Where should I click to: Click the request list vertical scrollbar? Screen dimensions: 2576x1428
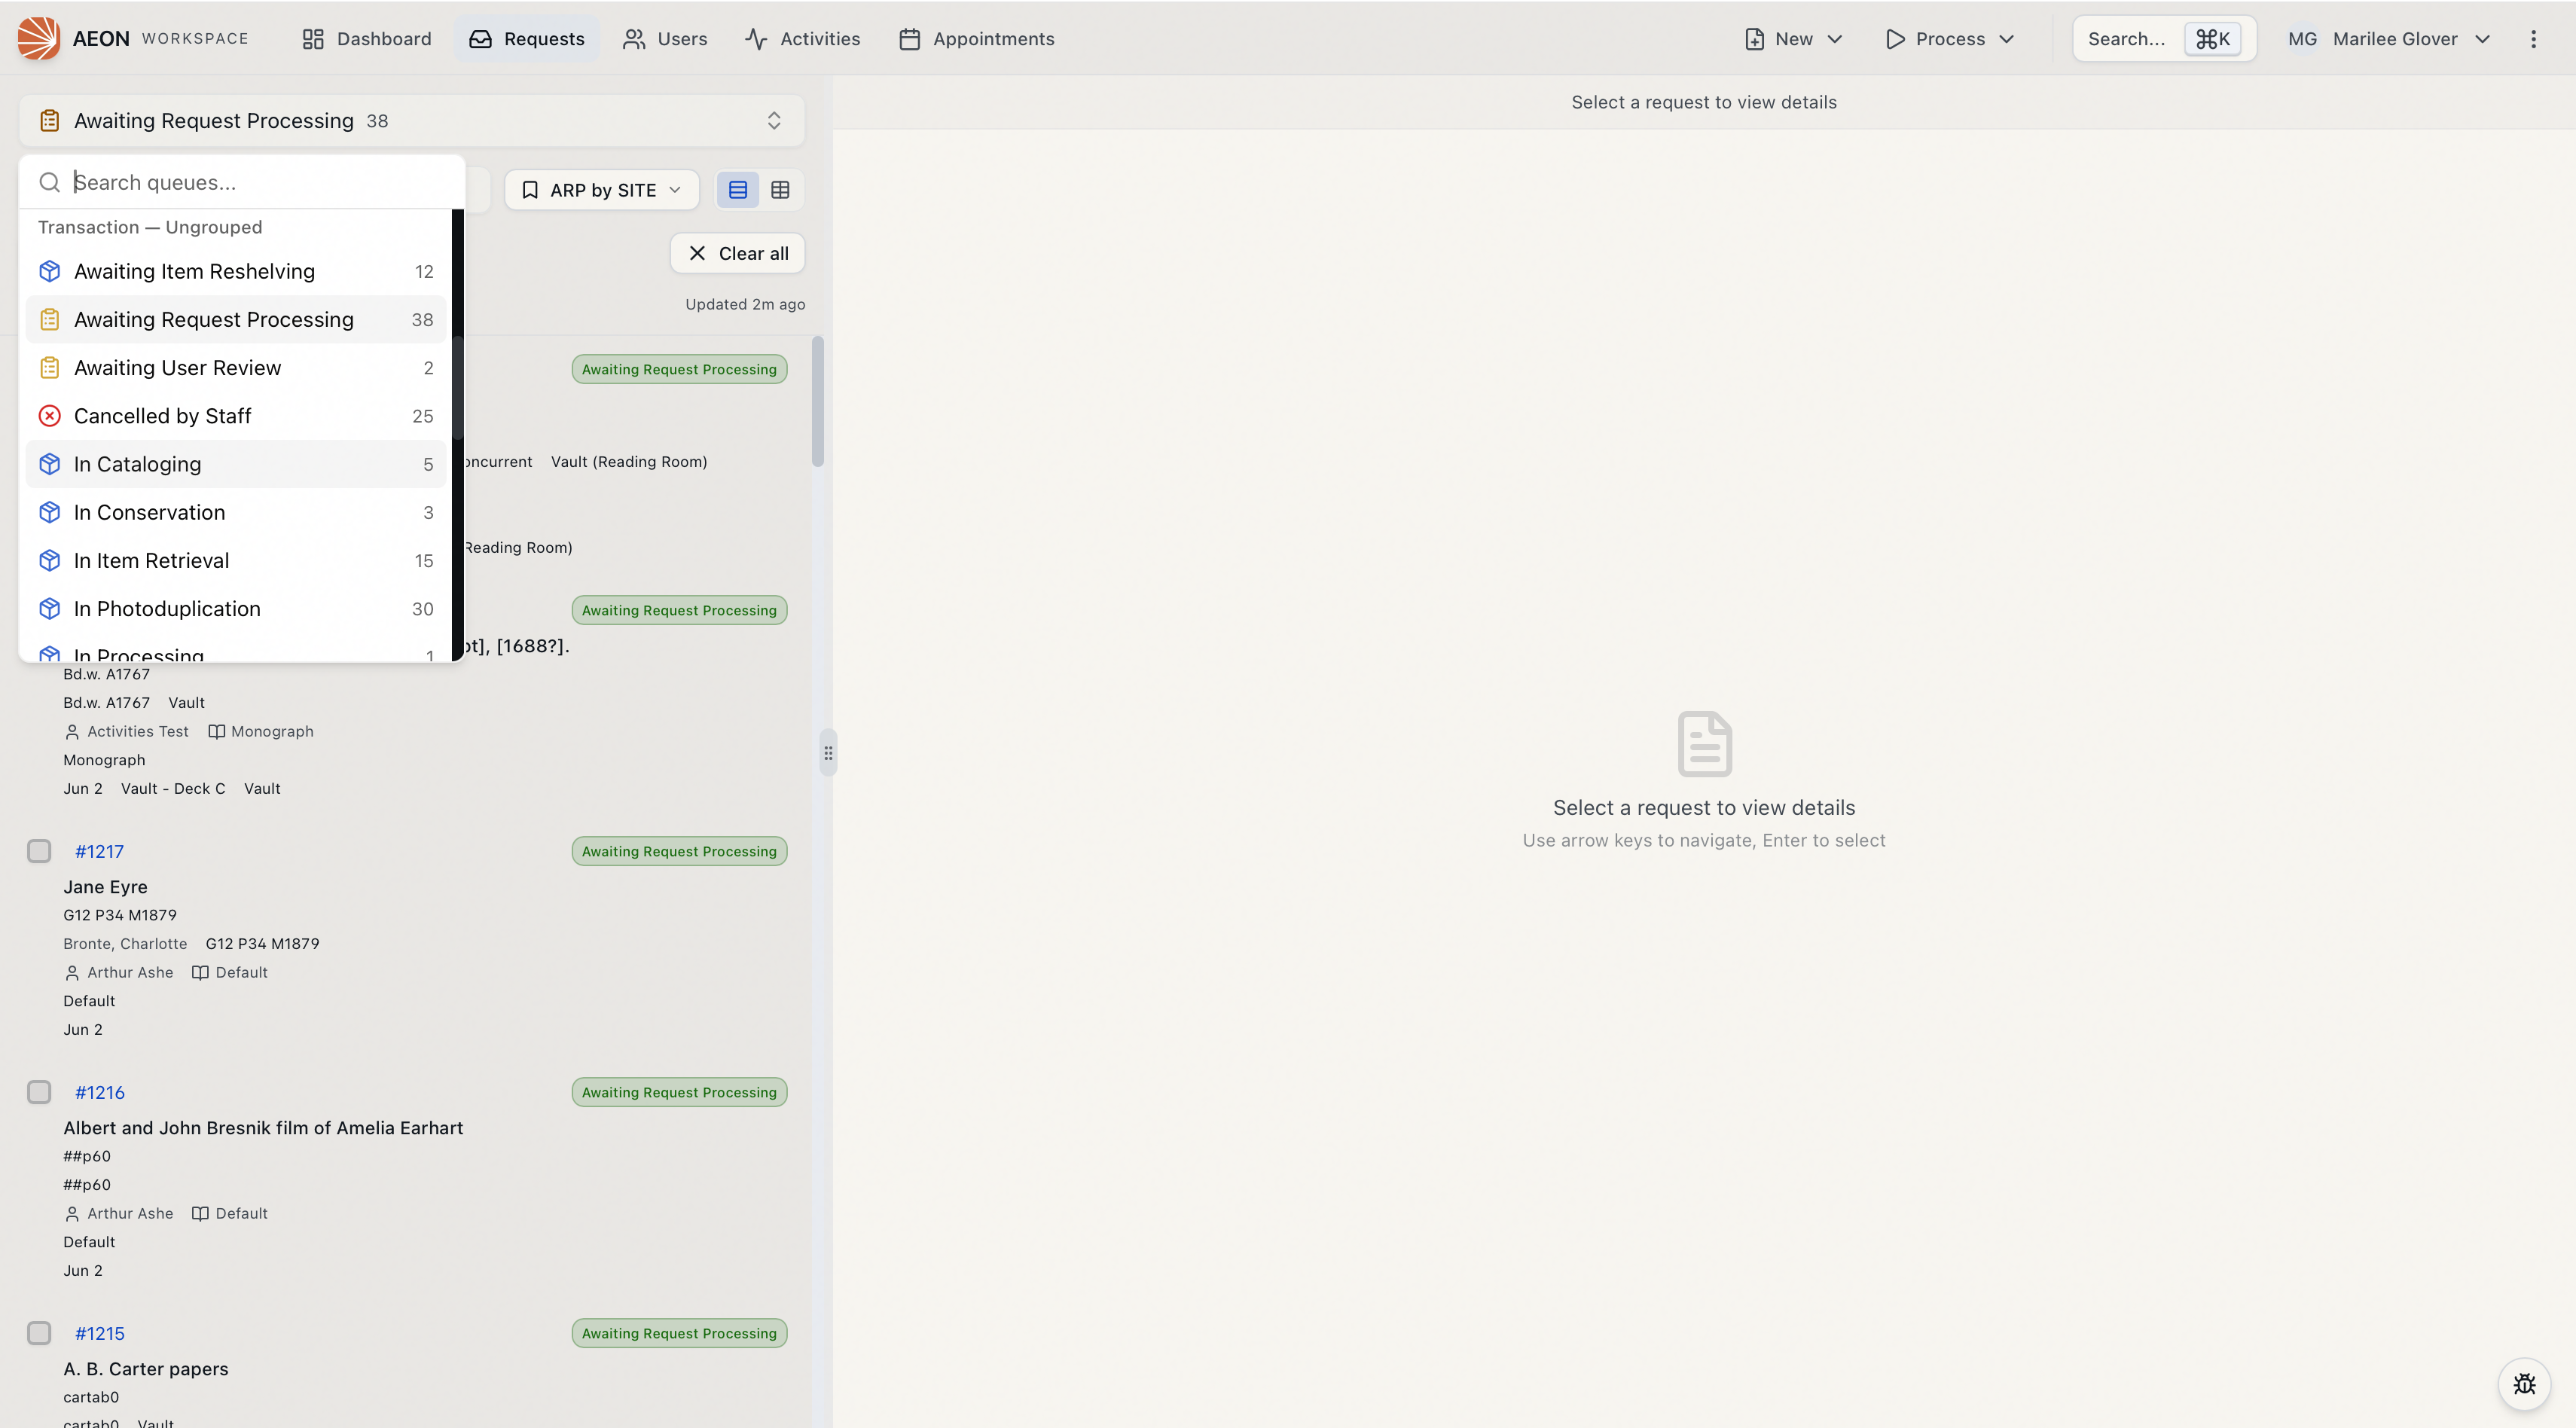tap(817, 402)
